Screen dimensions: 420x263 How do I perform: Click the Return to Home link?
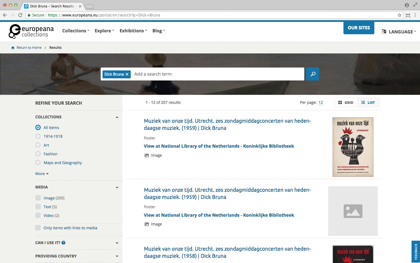(x=29, y=48)
